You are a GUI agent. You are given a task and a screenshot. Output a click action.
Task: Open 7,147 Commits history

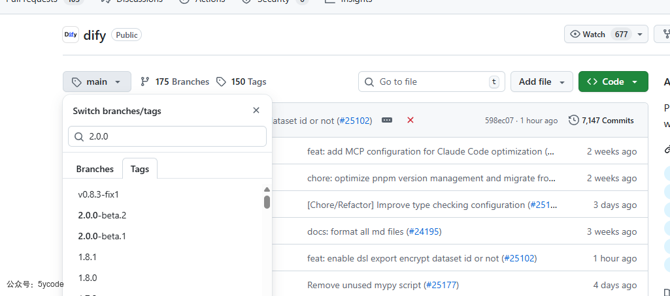coord(601,120)
